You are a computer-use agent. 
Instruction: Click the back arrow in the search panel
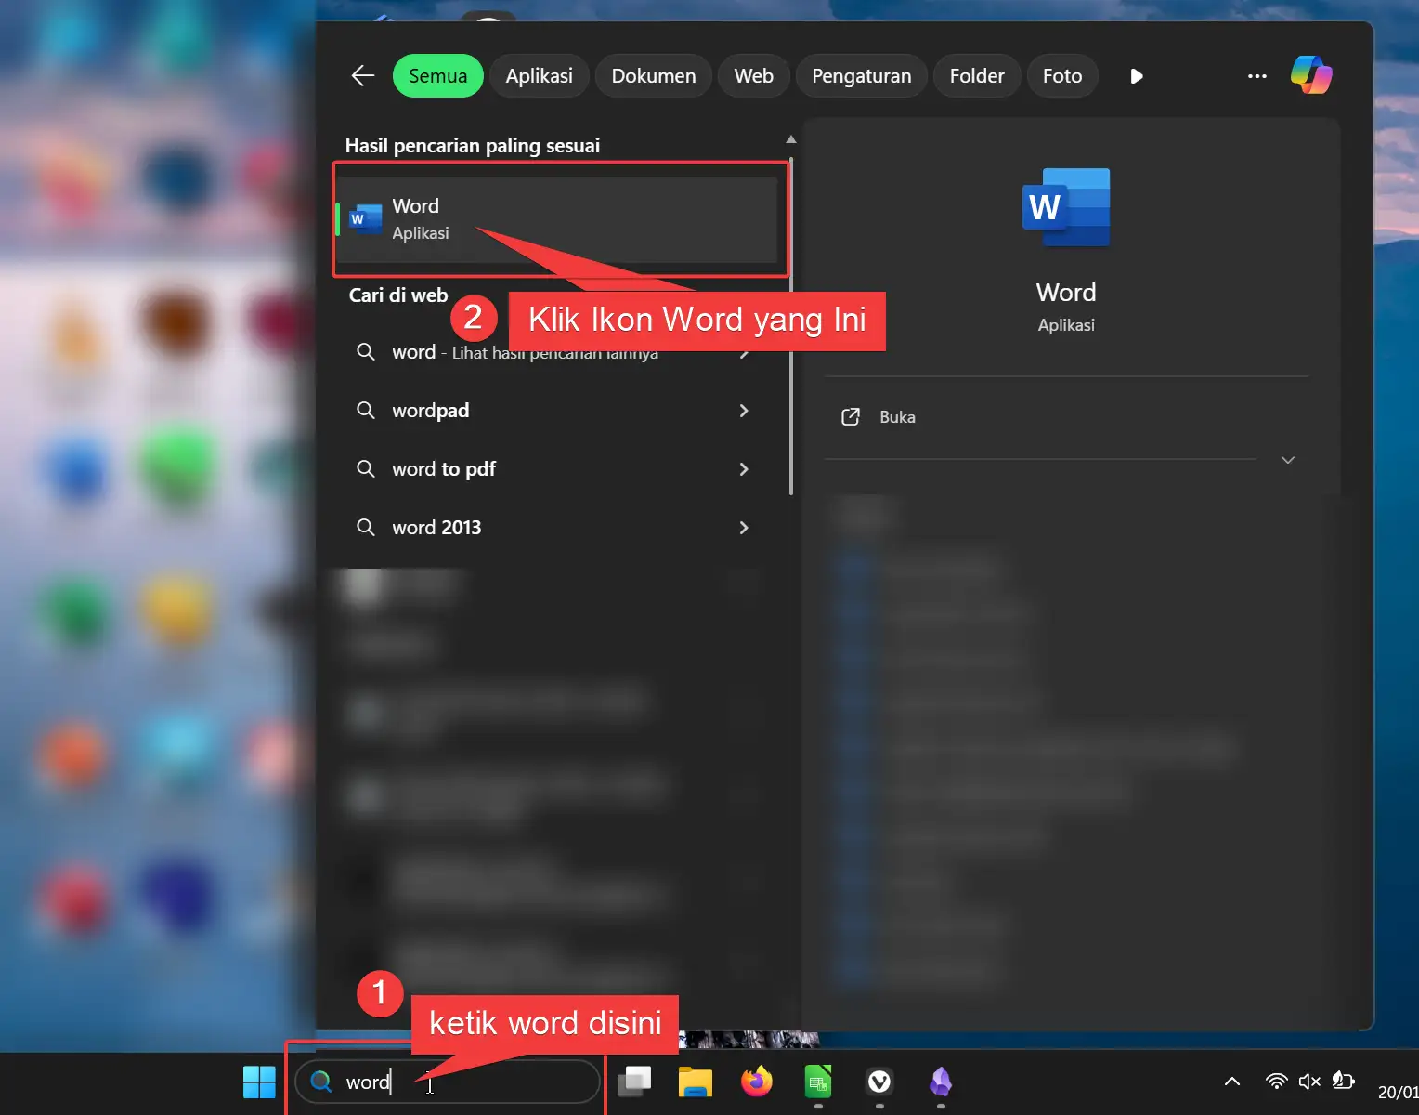tap(362, 75)
